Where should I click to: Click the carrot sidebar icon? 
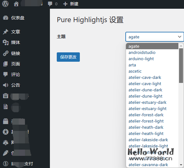coord(6,153)
